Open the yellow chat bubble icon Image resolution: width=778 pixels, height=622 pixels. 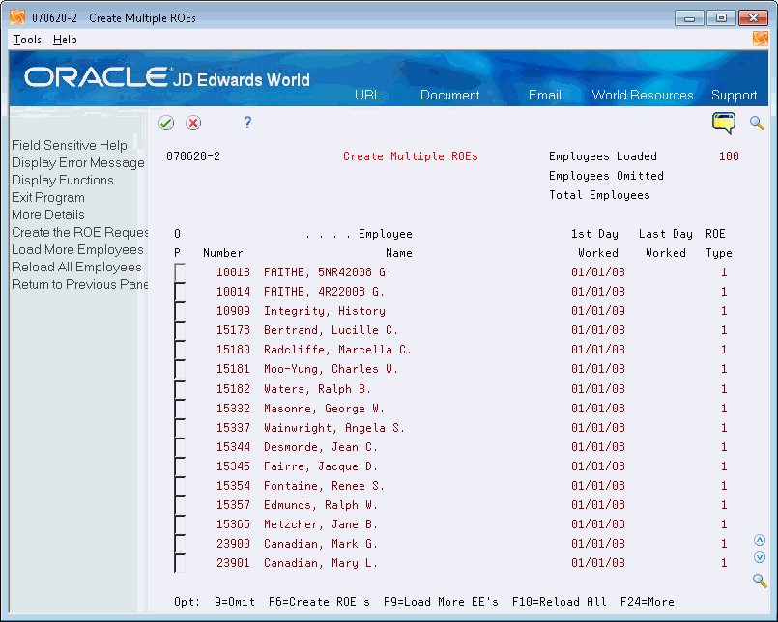(724, 123)
